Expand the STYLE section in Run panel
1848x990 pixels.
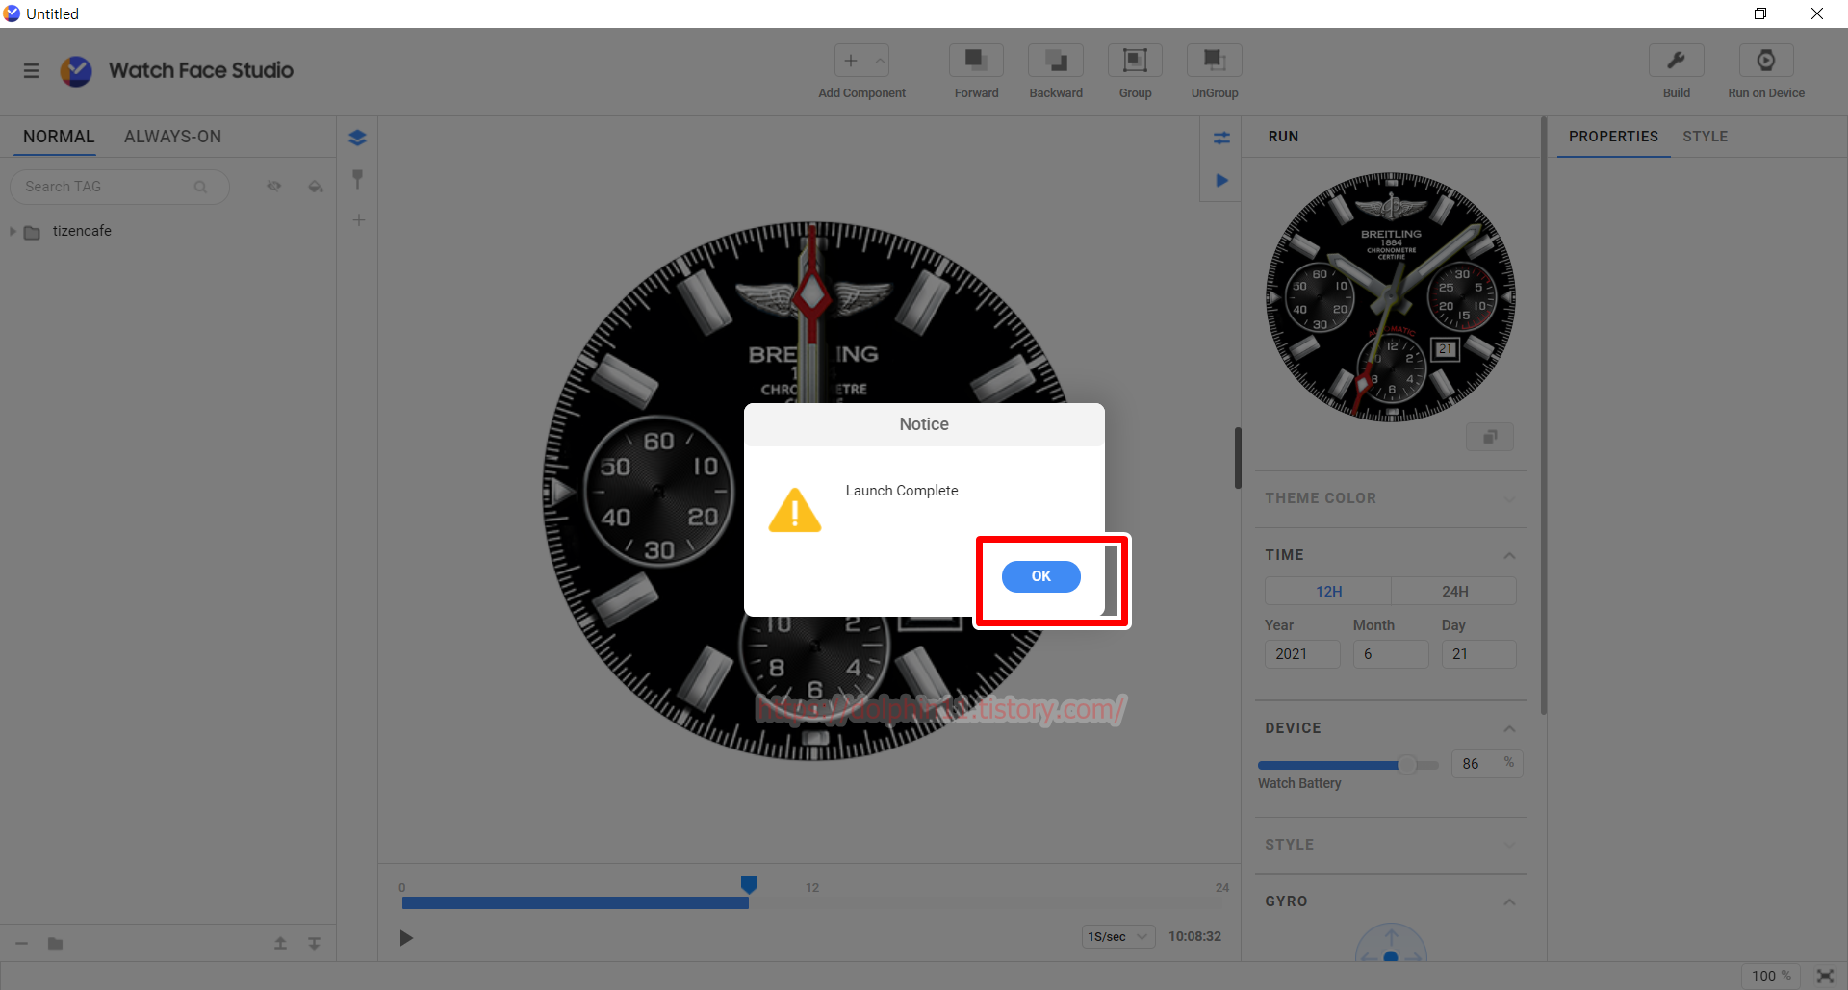tap(1509, 845)
